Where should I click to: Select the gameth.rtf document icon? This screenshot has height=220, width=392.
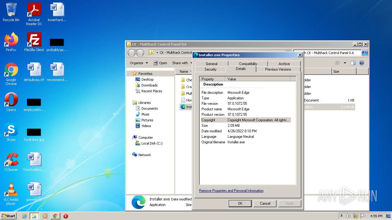pos(34,192)
